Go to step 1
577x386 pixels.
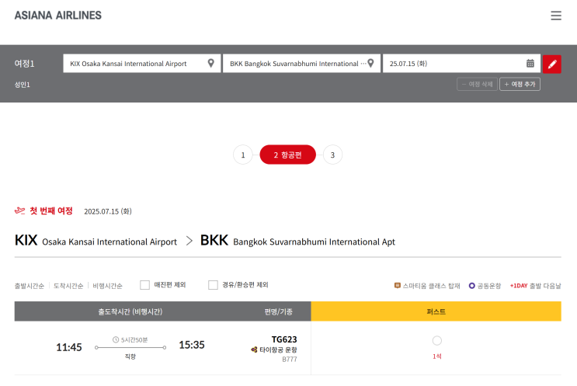tap(242, 155)
